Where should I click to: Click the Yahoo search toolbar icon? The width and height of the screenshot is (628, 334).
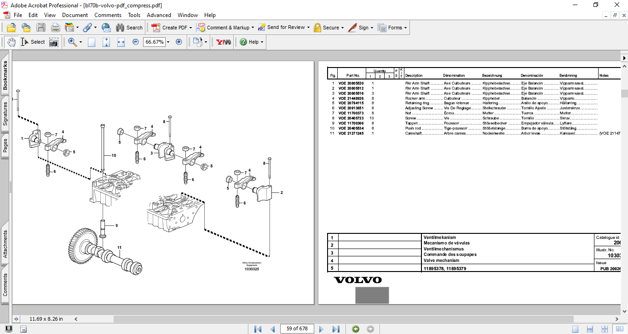224,42
